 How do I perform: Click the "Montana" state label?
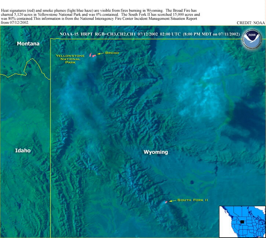click(x=28, y=44)
